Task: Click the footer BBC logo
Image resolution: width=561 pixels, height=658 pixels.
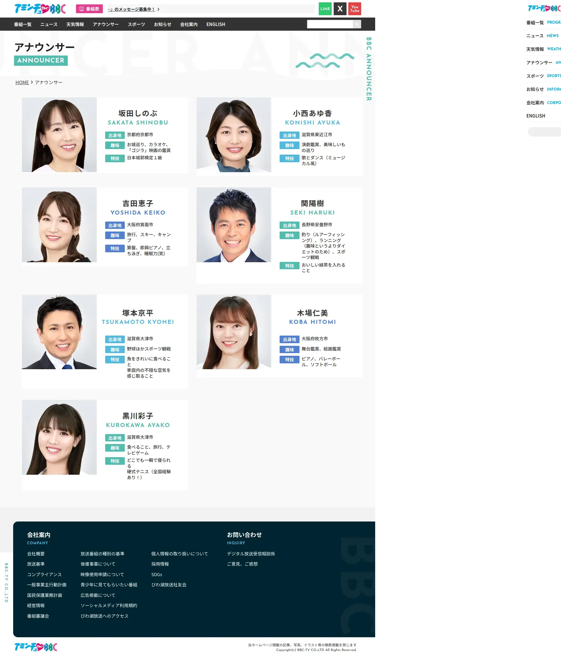Action: (x=36, y=647)
